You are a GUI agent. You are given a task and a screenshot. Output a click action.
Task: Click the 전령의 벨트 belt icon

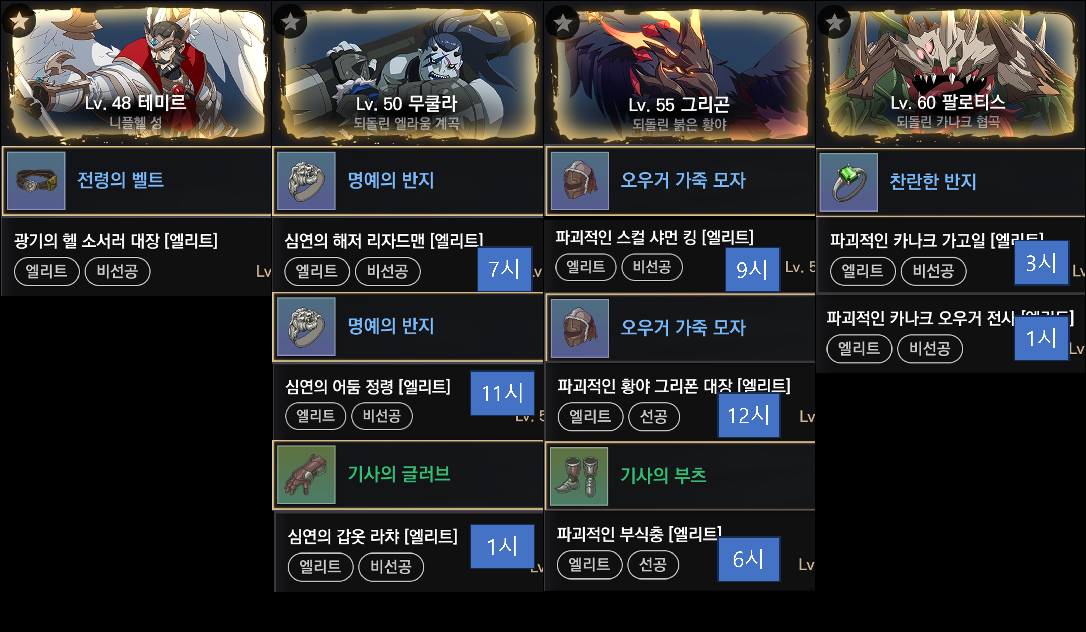(x=36, y=180)
